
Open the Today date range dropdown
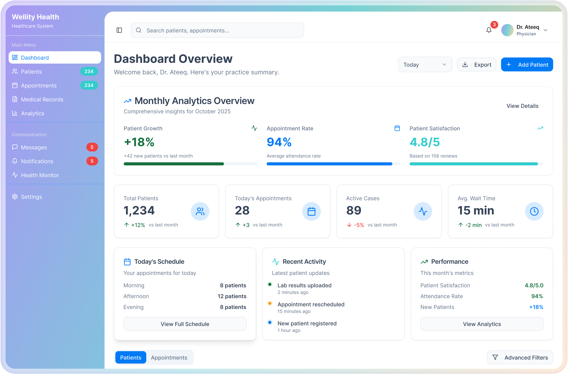tap(425, 64)
